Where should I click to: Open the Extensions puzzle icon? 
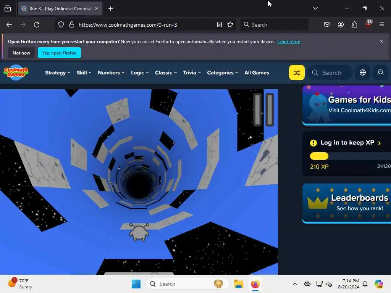point(354,25)
